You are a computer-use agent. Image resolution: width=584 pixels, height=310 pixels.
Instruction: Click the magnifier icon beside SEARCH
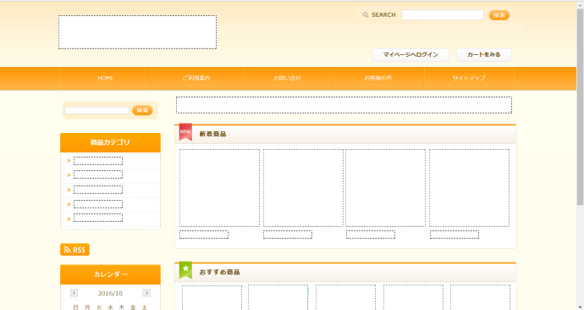(x=366, y=15)
